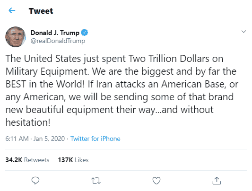This screenshot has height=191, width=252.
Task: Visit the @realDonaldTrump handle
Action: (x=58, y=41)
